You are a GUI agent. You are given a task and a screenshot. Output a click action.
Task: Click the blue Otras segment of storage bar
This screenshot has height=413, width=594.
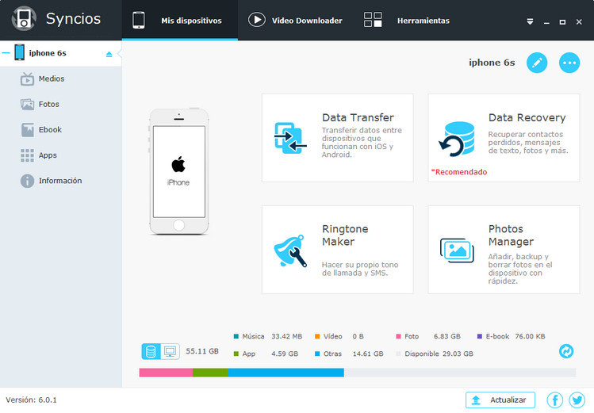coord(286,373)
